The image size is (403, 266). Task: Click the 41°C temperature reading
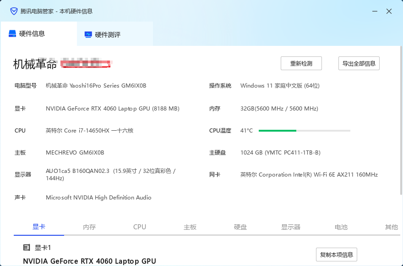(246, 131)
